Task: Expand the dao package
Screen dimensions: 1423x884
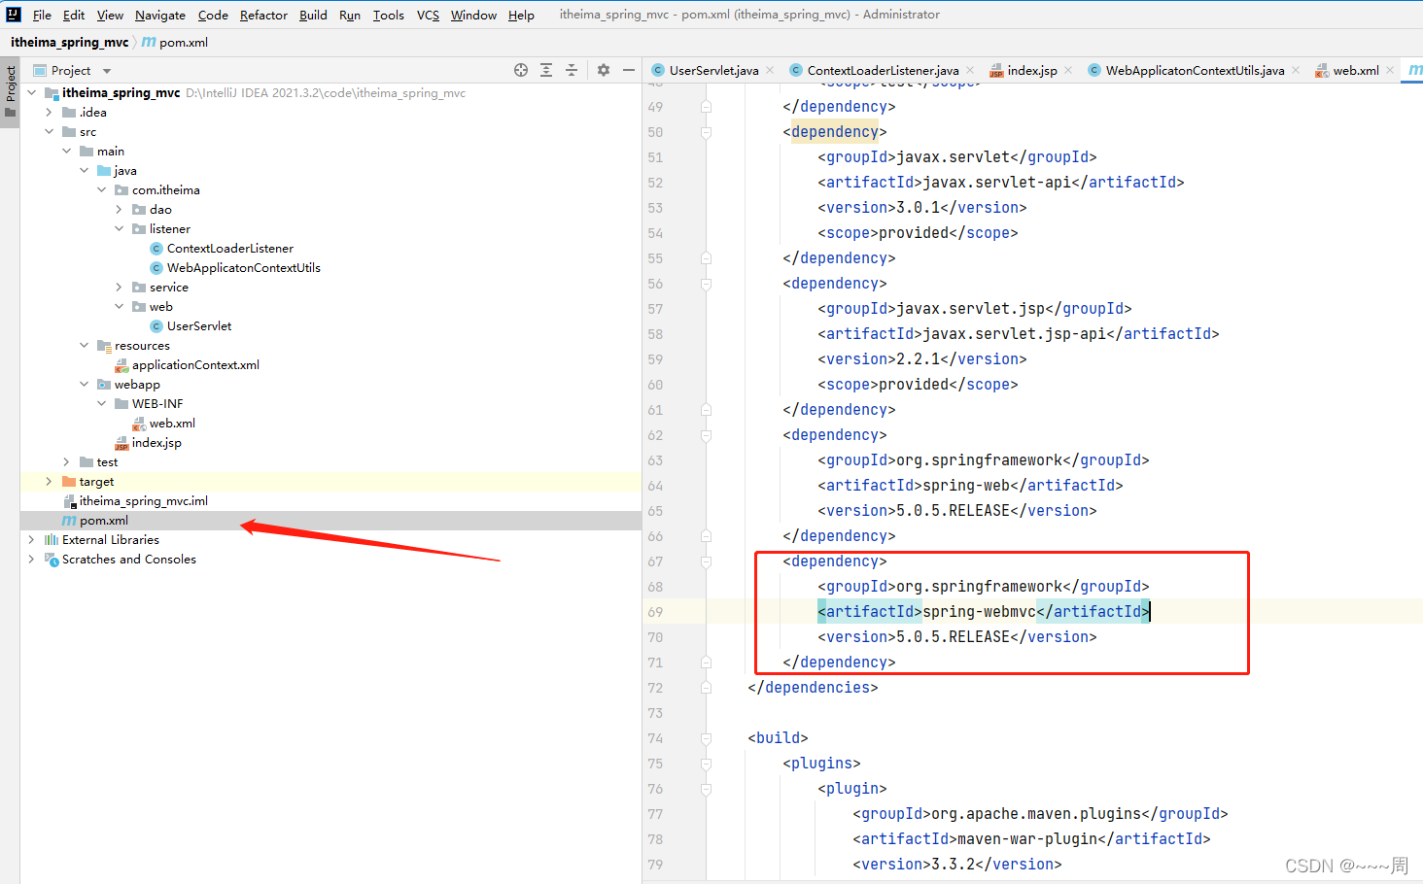Action: click(119, 210)
